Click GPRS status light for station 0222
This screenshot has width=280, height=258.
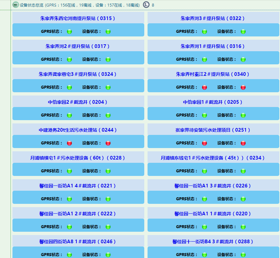pos(69,227)
